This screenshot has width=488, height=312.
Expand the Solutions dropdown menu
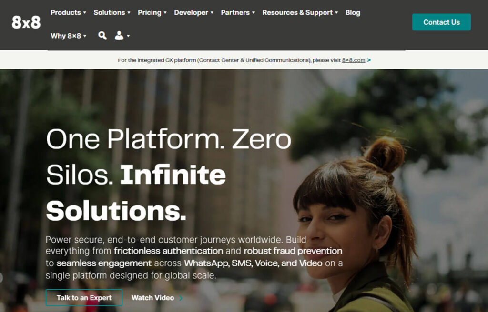point(112,13)
